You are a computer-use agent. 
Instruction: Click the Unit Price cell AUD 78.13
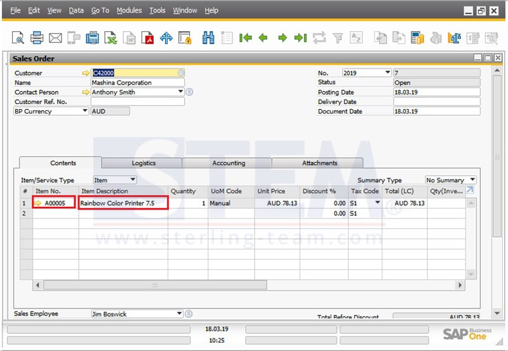tap(277, 203)
